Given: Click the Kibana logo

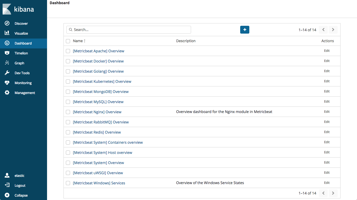Looking at the screenshot, I should coord(18,9).
